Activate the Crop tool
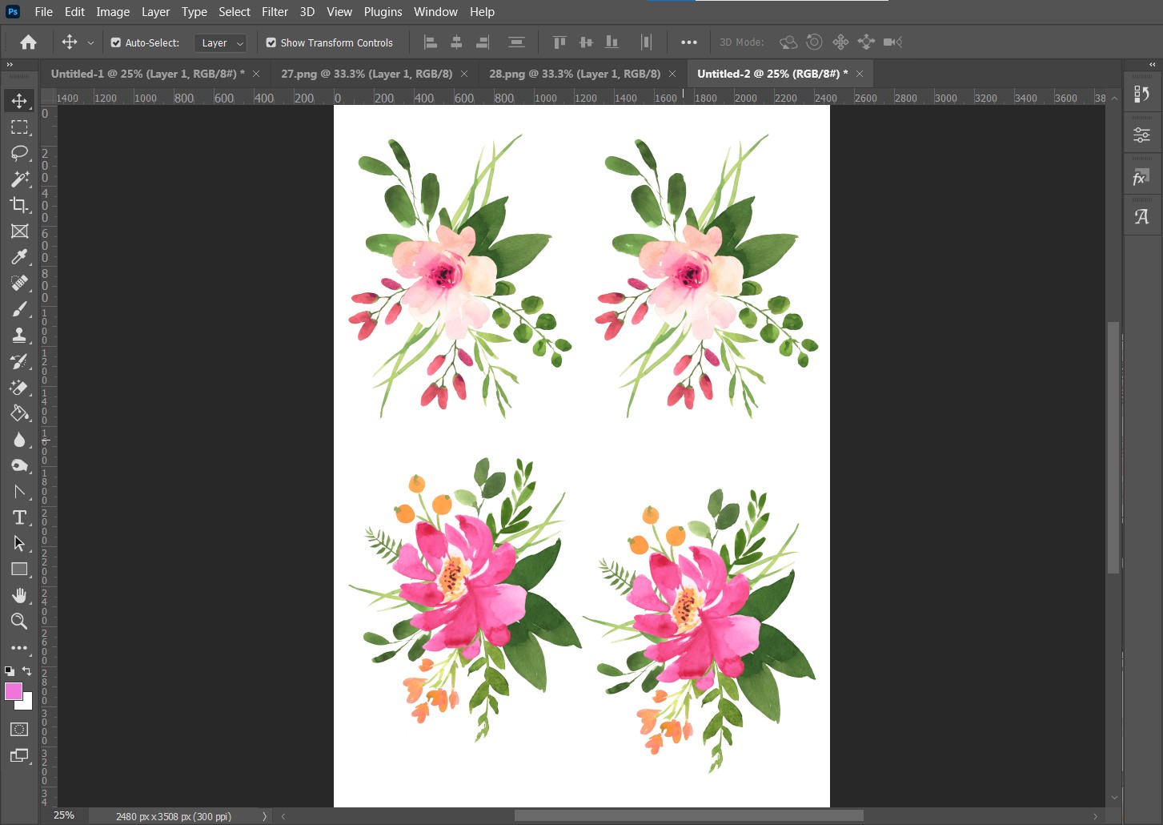The image size is (1163, 825). tap(19, 205)
